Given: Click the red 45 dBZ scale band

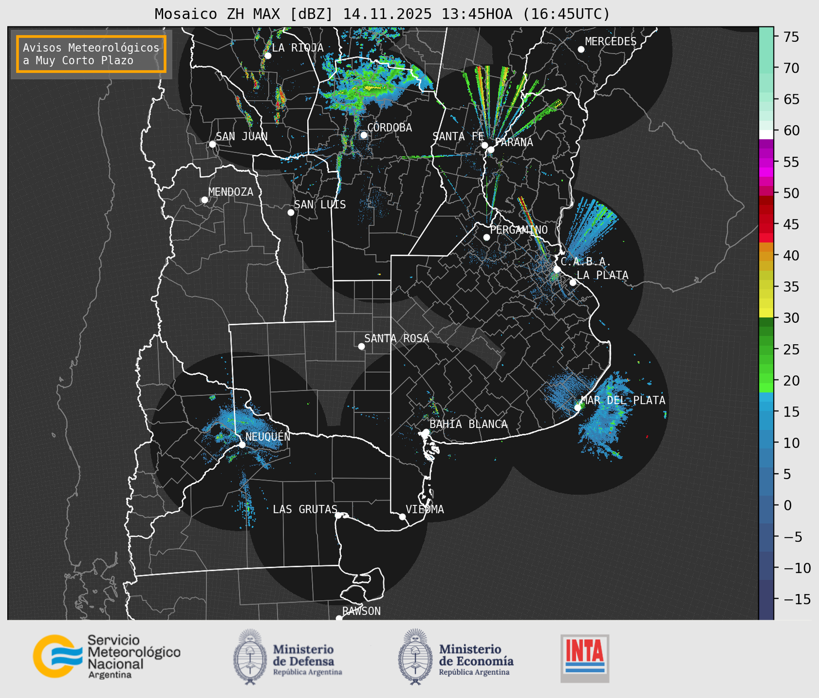Looking at the screenshot, I should tap(766, 224).
